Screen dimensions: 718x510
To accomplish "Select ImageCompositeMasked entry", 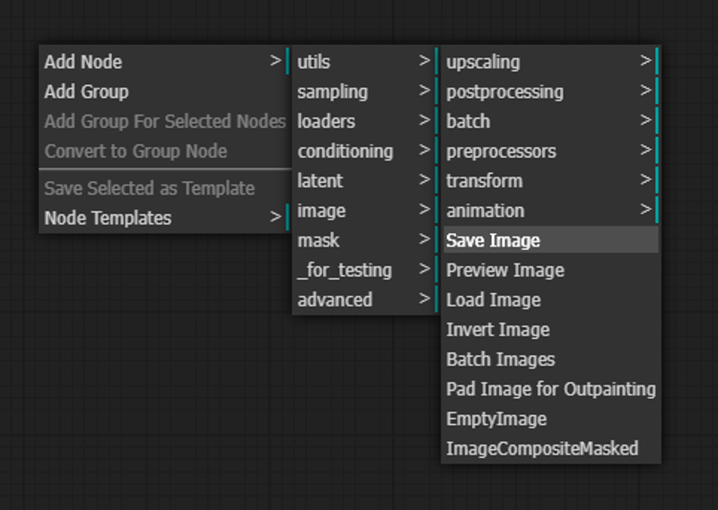I will coord(551,448).
